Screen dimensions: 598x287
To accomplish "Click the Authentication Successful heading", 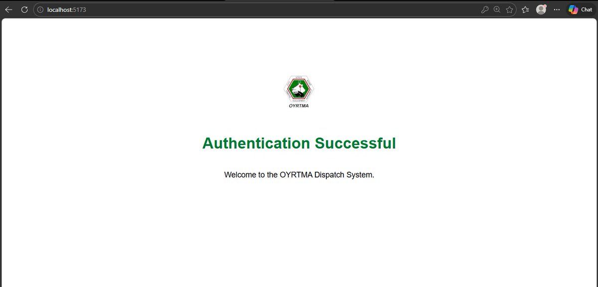I will pyautogui.click(x=299, y=143).
